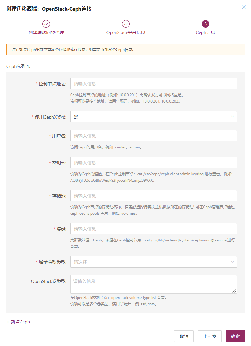This screenshot has height=346, width=251.
Task: Click the 使用CephX鉴权 field label
Action: [51, 117]
